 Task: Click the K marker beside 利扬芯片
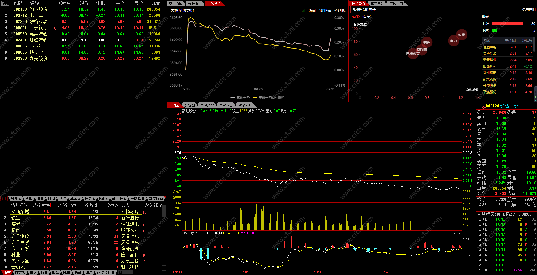(x=145, y=212)
